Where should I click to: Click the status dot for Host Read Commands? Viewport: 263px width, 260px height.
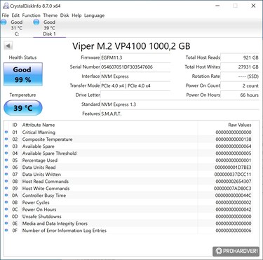[x=6, y=181]
